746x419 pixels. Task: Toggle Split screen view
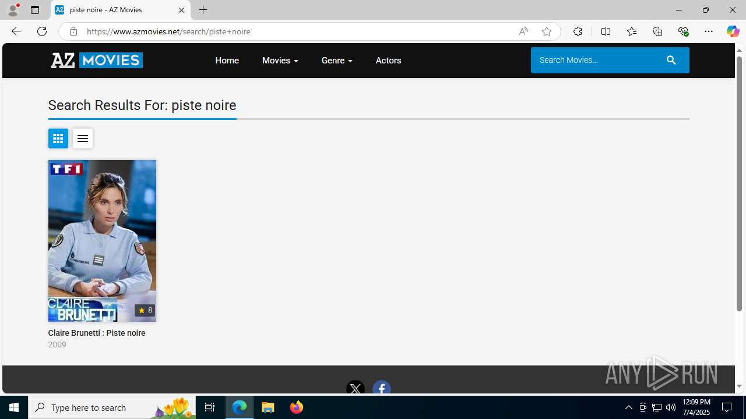pyautogui.click(x=606, y=31)
